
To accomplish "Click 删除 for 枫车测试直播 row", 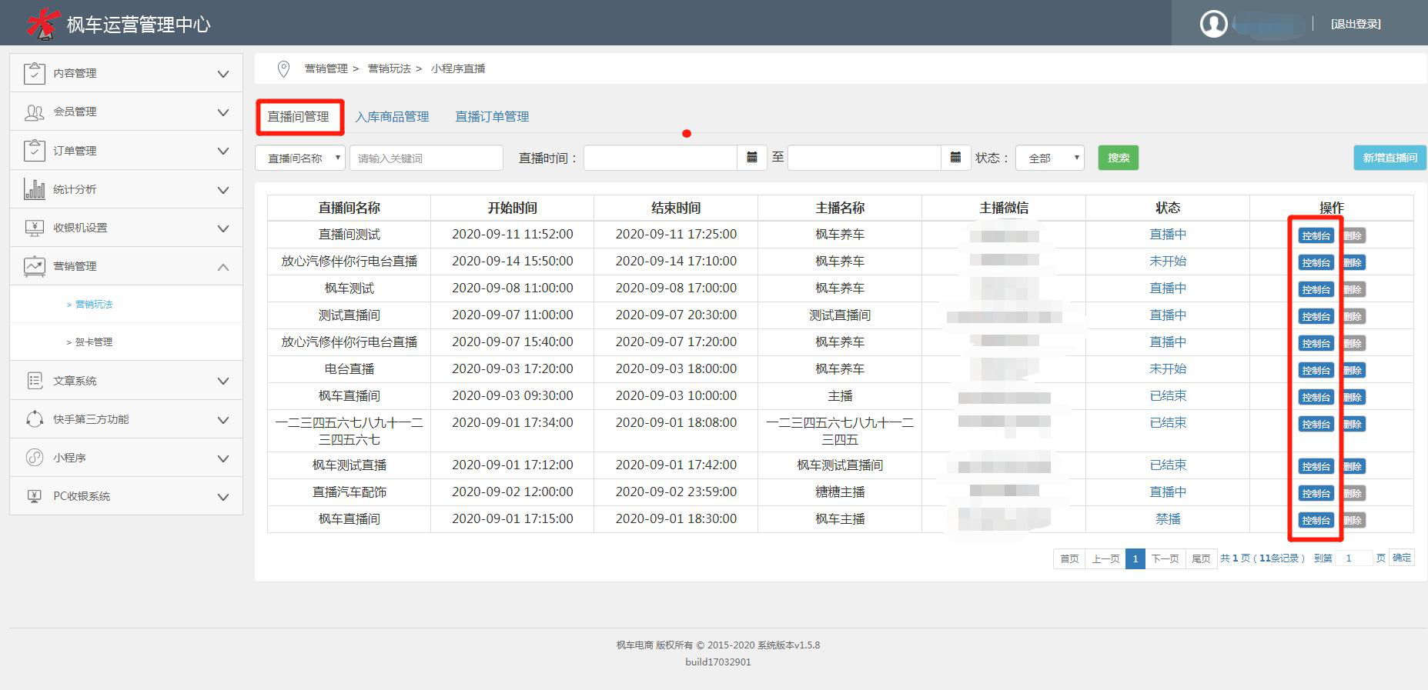I will coord(1353,467).
